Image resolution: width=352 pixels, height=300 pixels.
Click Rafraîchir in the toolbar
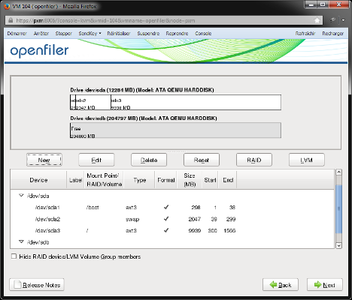point(305,34)
